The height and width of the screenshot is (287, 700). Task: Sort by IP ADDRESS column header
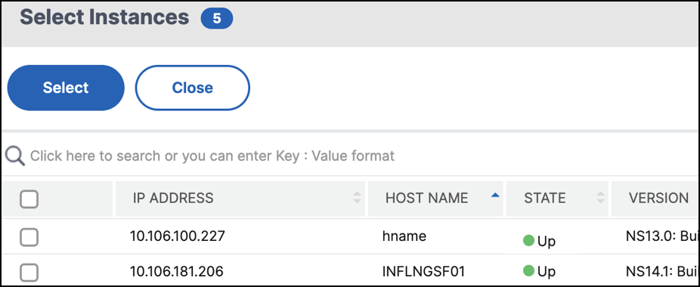tap(240, 198)
